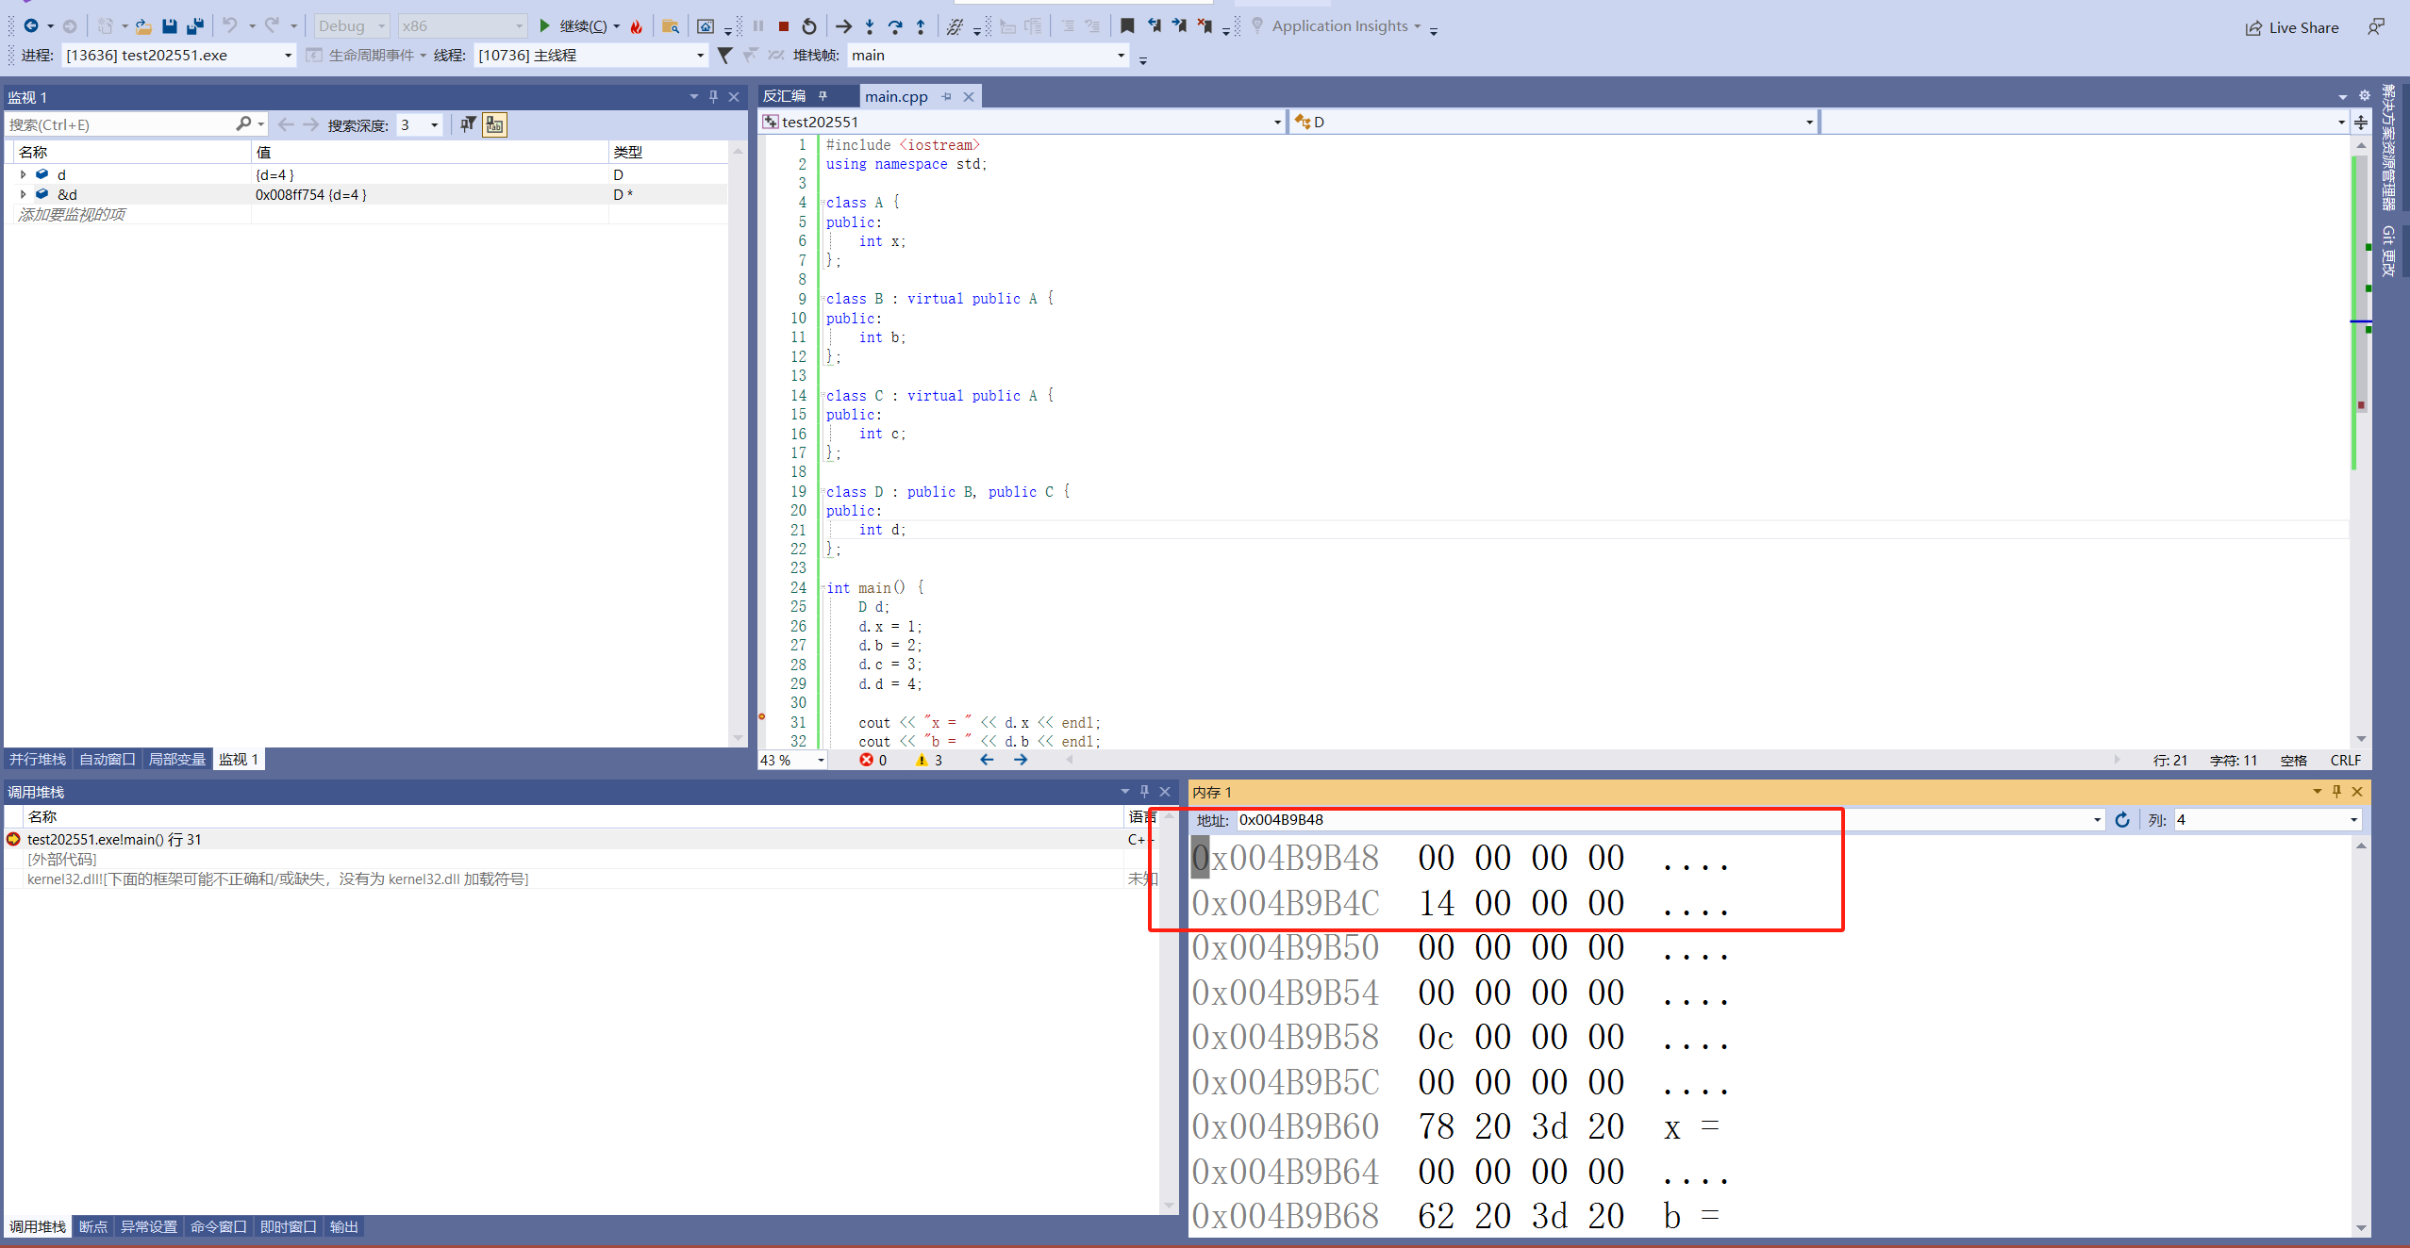Toggle the highlighted watch window format button
This screenshot has width=2410, height=1248.
coord(494,124)
